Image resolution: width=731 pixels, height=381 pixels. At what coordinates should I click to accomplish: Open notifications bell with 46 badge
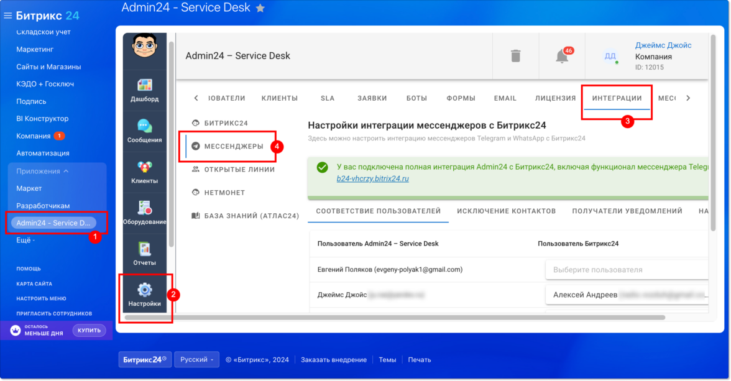tap(563, 56)
